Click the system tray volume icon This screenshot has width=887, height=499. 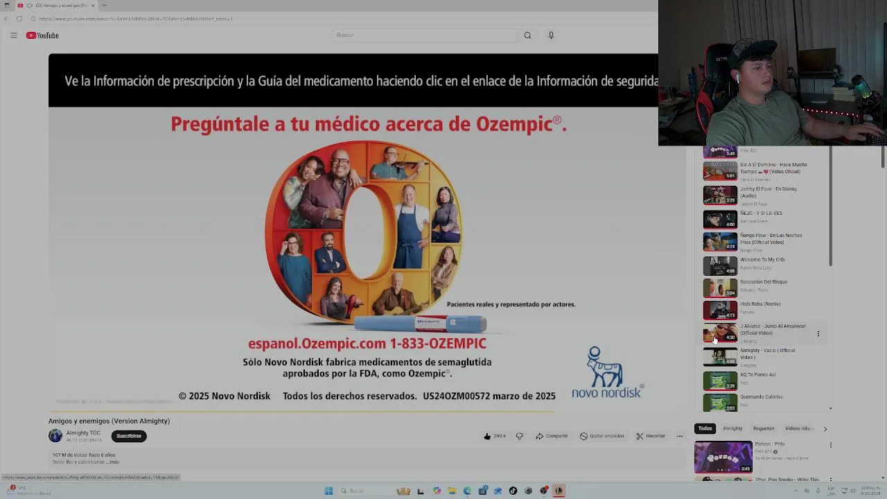(854, 491)
